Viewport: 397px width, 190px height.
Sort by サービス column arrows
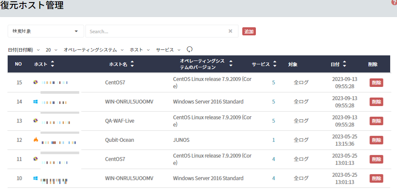275,64
